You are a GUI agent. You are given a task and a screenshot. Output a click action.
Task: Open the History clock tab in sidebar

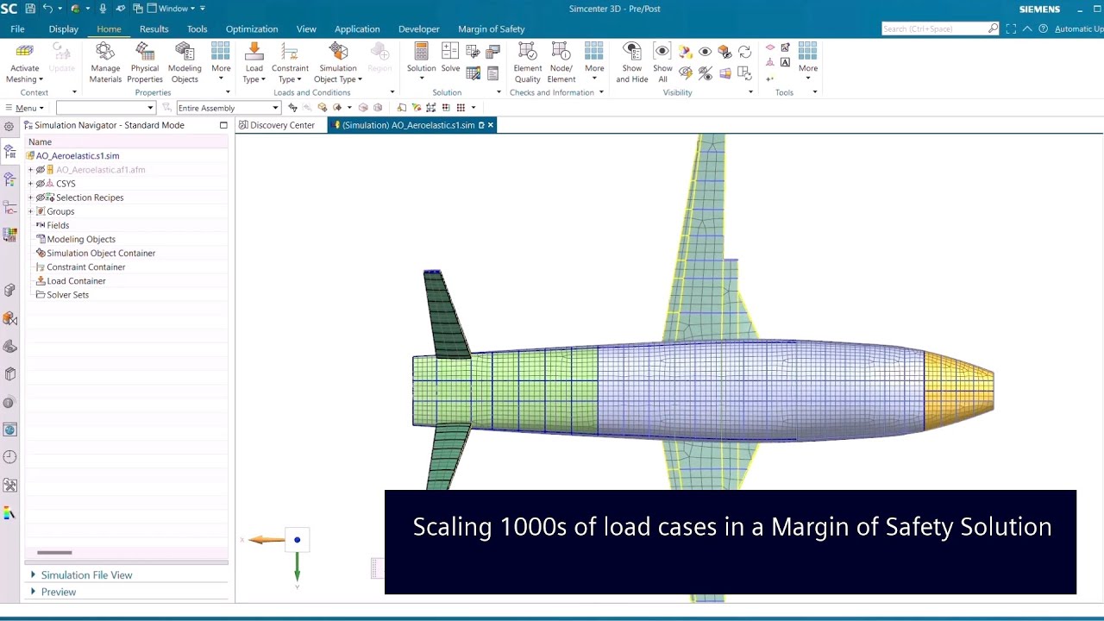point(9,457)
